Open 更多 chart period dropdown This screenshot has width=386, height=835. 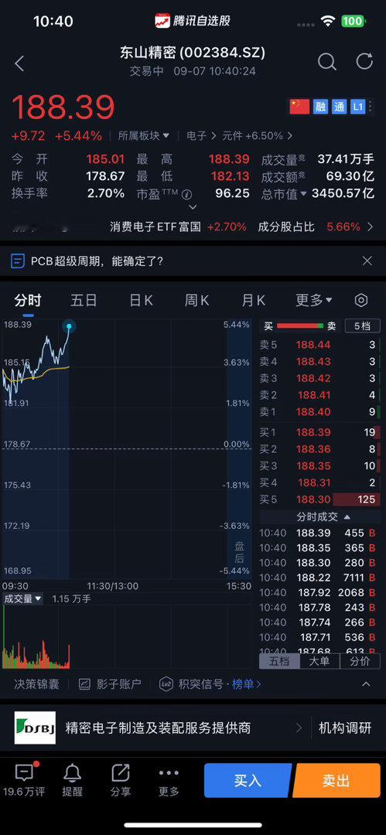(314, 300)
